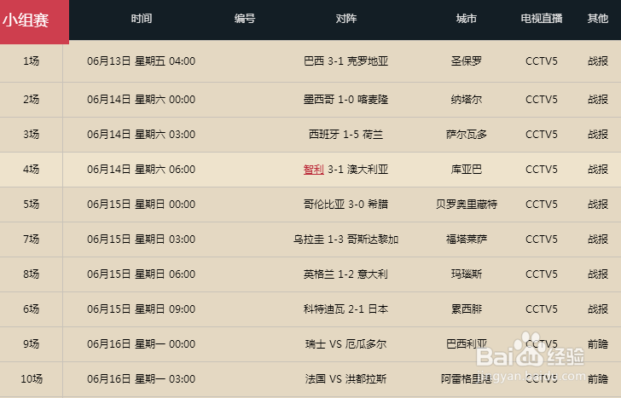This screenshot has width=621, height=398.
Task: Select the 巴西 3-1 克罗地亚 matchup text
Action: point(345,61)
